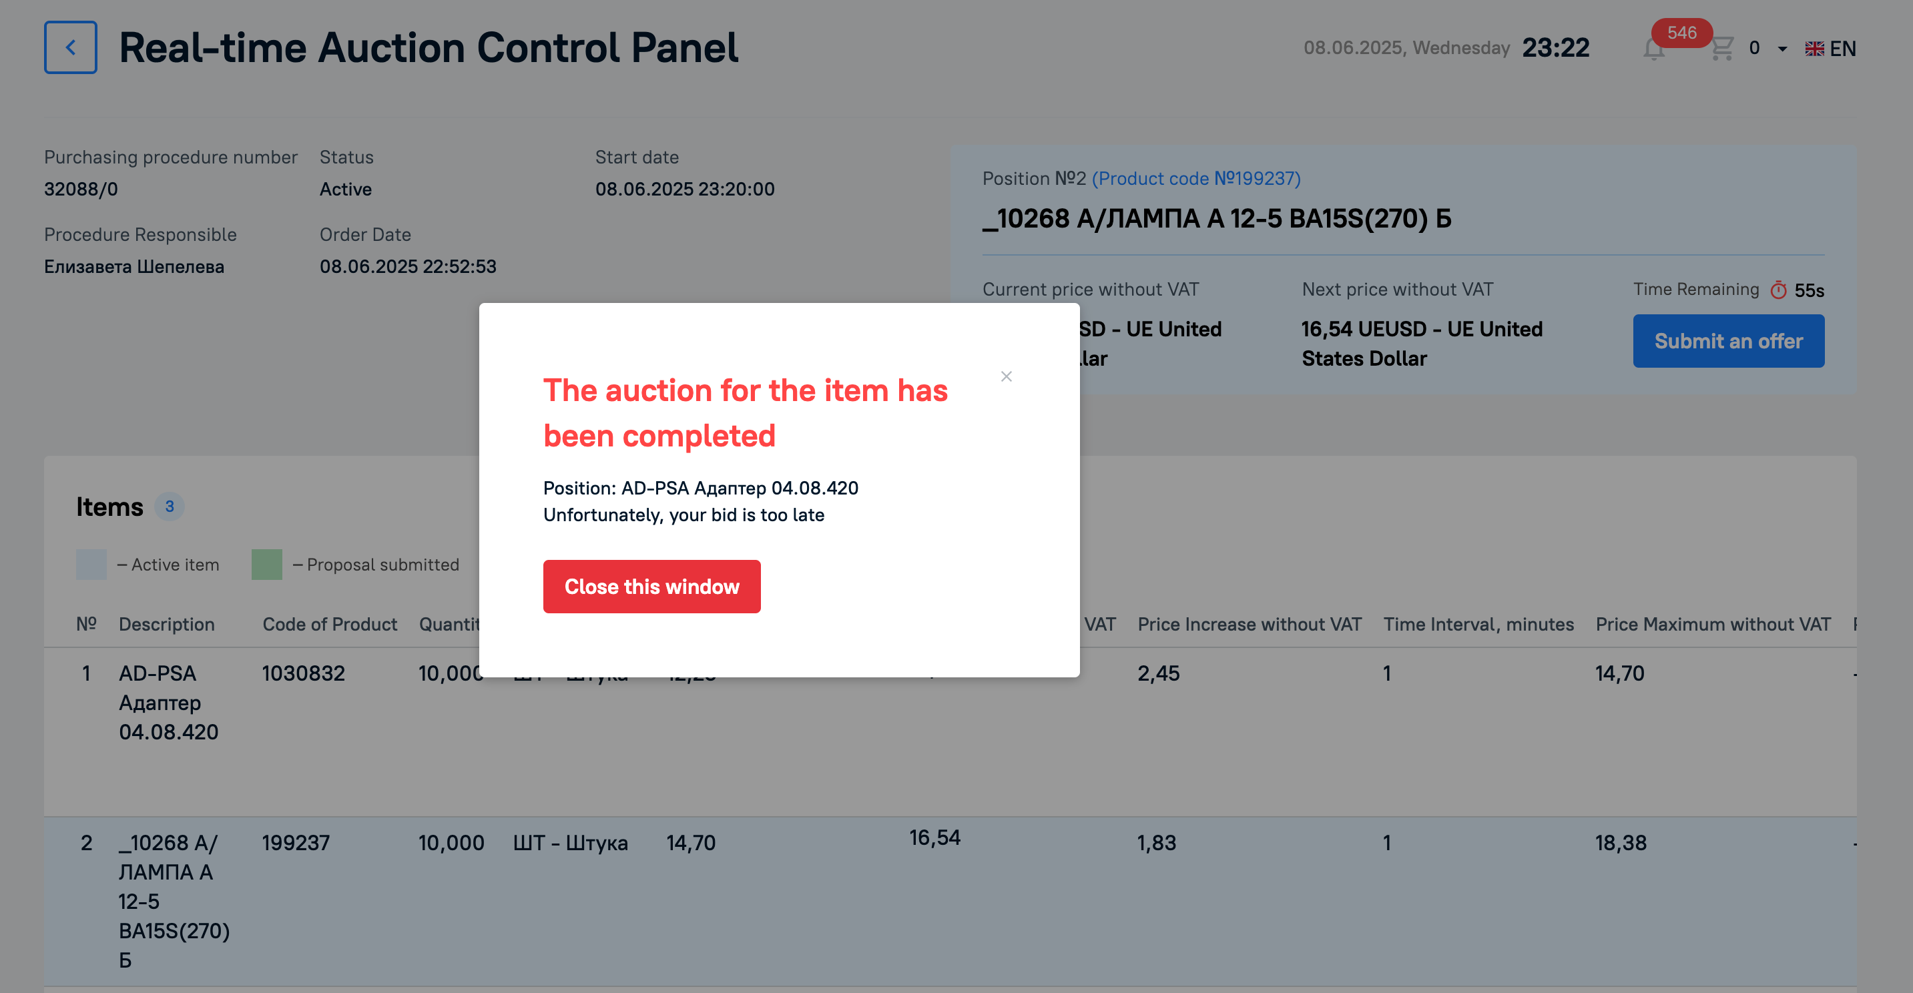Image resolution: width=1913 pixels, height=993 pixels.
Task: Open the notifications bell icon
Action: point(1653,49)
